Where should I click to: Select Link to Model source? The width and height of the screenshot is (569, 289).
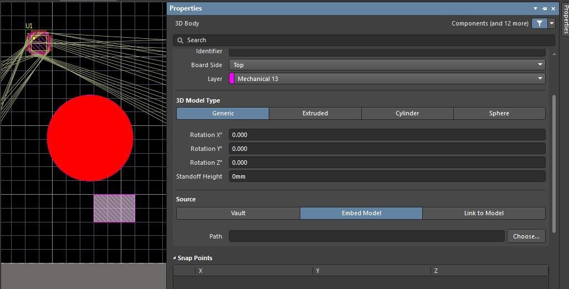(x=484, y=213)
